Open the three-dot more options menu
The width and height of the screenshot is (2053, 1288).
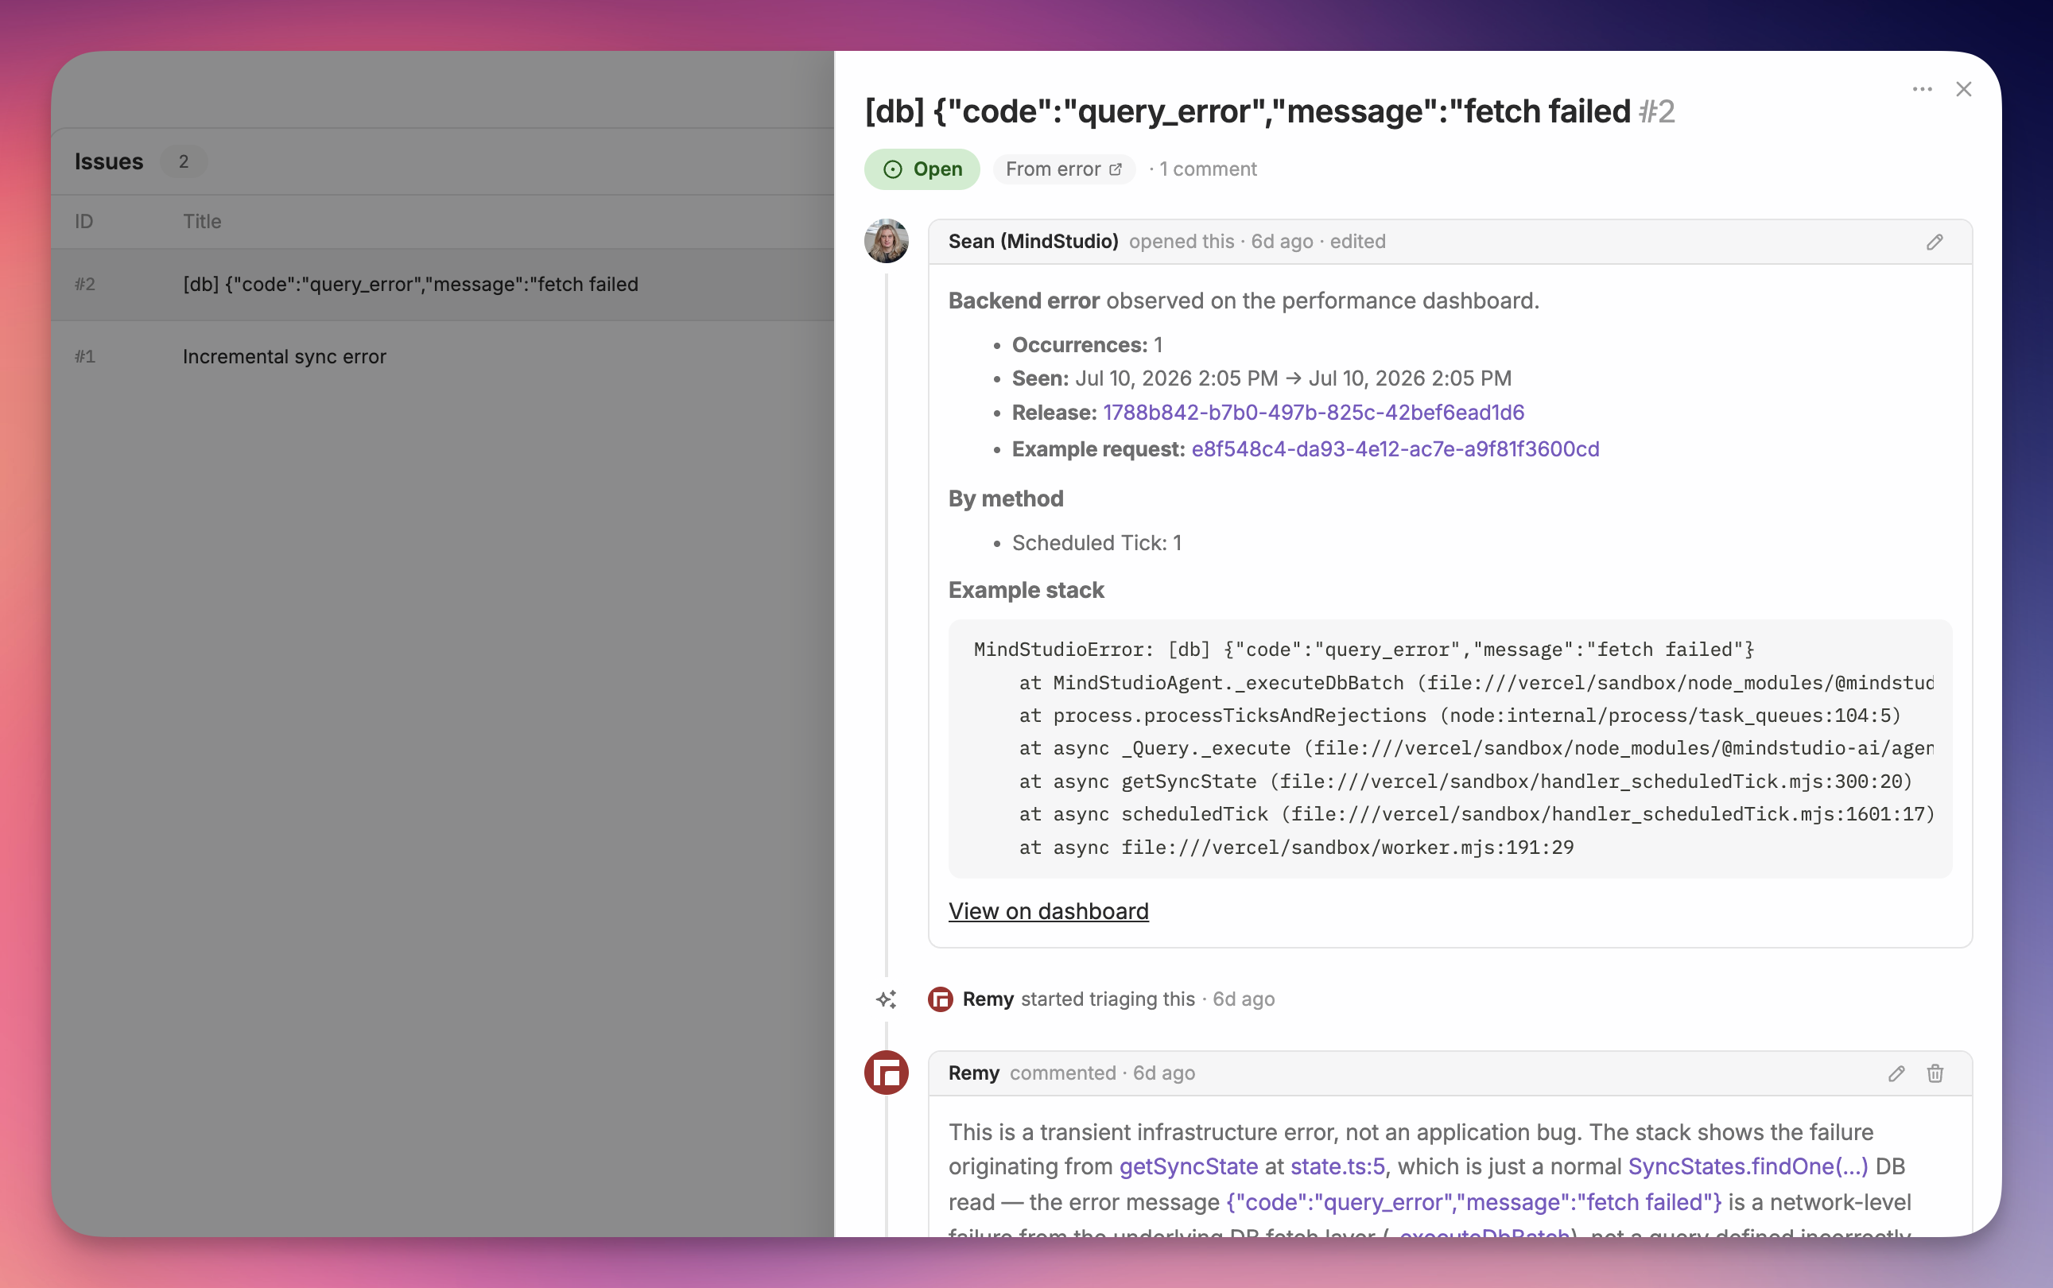coord(1922,89)
